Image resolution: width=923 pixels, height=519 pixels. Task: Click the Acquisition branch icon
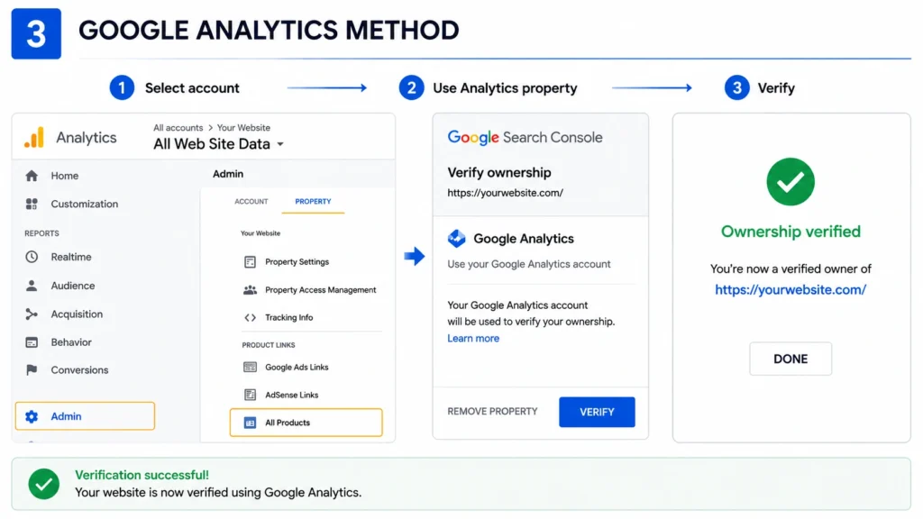click(x=32, y=314)
